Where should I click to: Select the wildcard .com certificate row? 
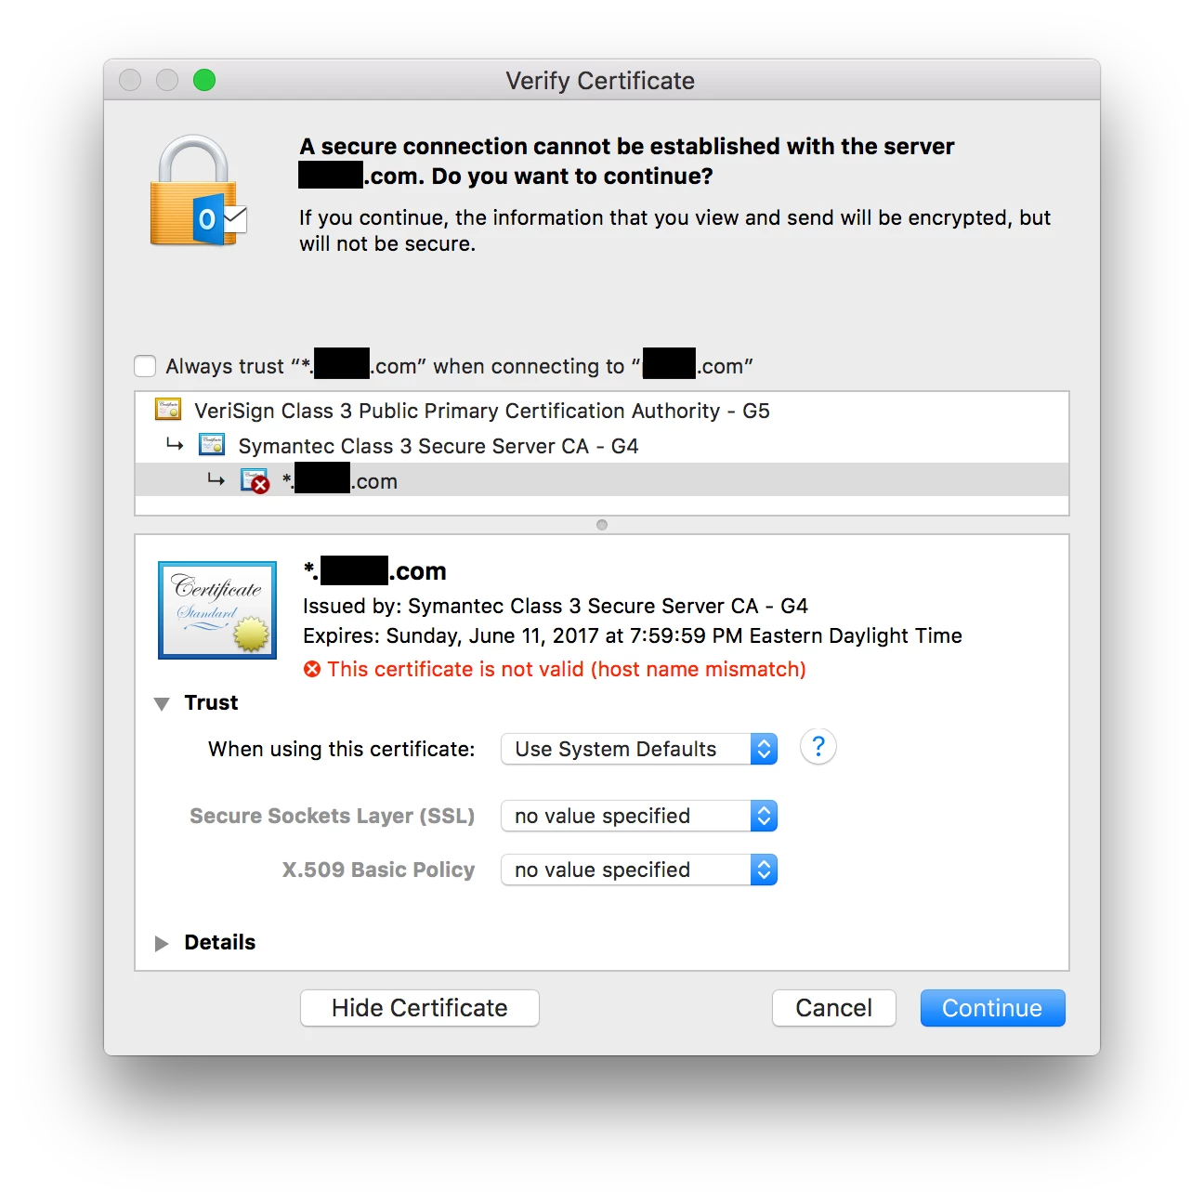coord(602,481)
